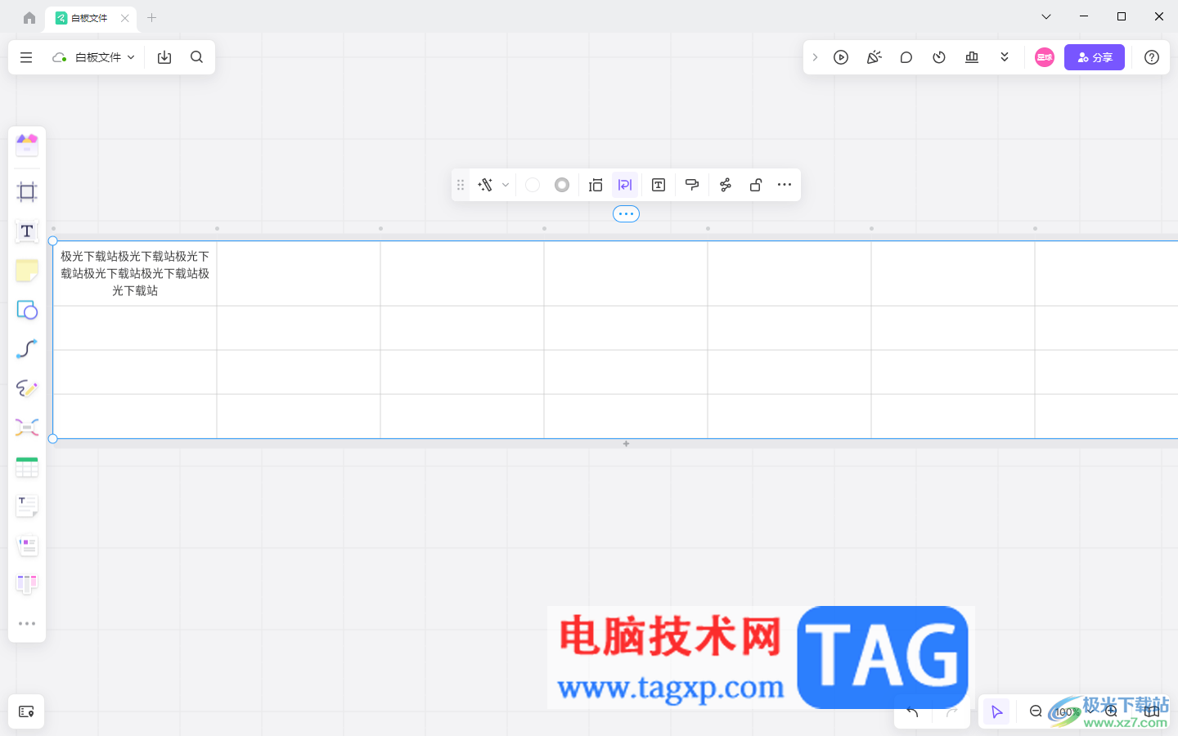Toggle the text wrap icon in toolbar
The image size is (1178, 736).
pyautogui.click(x=625, y=185)
